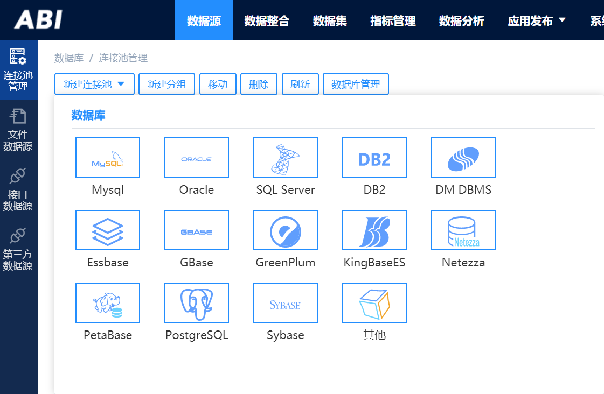Expand the 应用发布 dropdown menu
Image resolution: width=604 pixels, height=394 pixels.
[537, 20]
